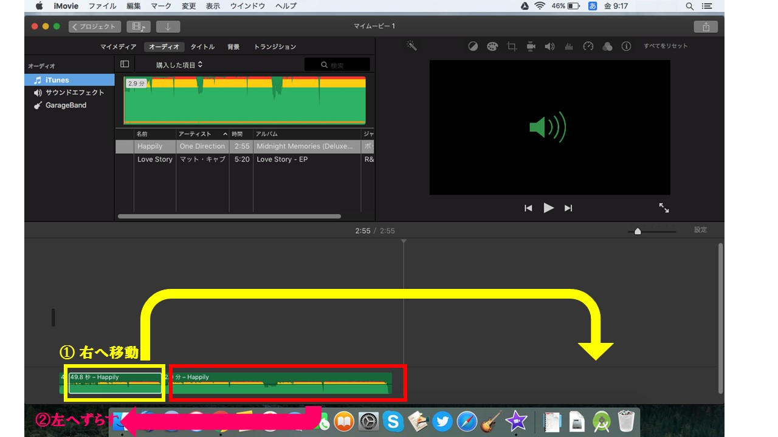Viewport: 778px width, 437px height.
Task: Click Reset All (すべてをリセット)
Action: (666, 46)
